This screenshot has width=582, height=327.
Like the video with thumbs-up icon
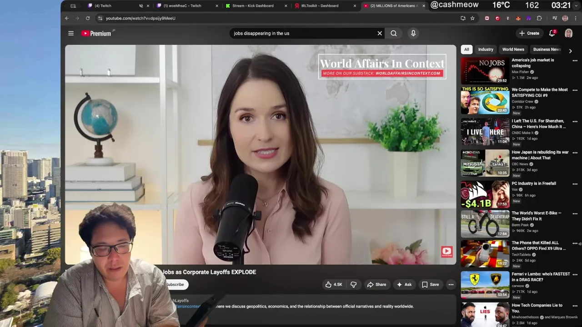(329, 285)
